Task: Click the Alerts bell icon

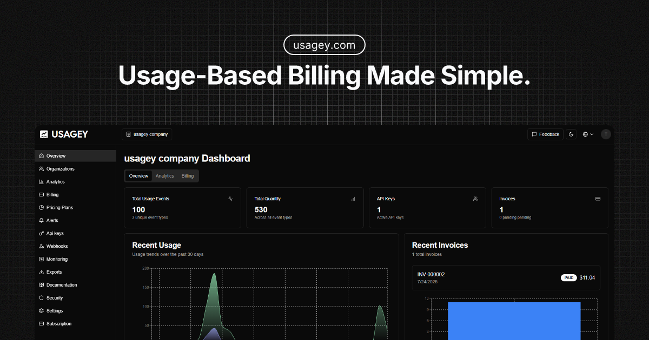Action: click(41, 220)
